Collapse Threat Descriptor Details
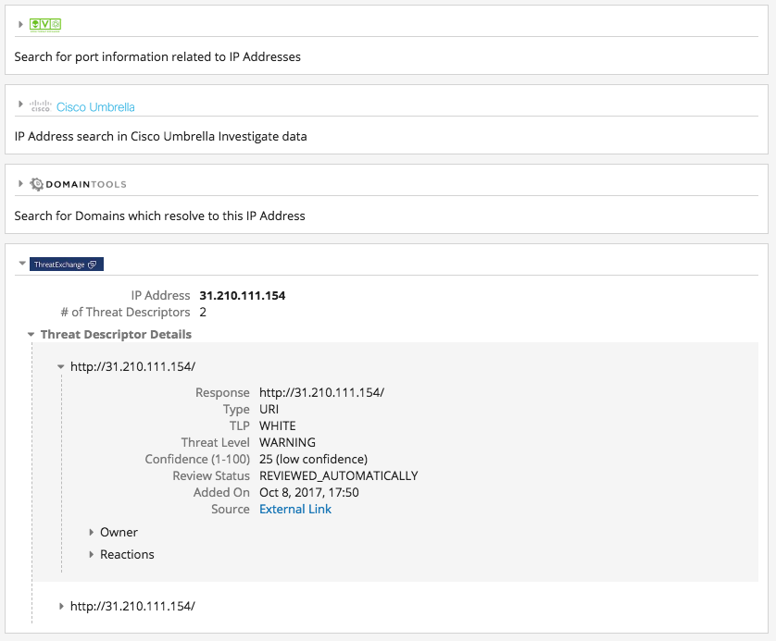The image size is (776, 641). [31, 335]
